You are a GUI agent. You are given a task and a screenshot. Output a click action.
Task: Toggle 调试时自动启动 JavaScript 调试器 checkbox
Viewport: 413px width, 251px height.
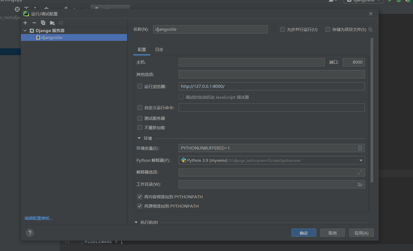[x=181, y=97]
